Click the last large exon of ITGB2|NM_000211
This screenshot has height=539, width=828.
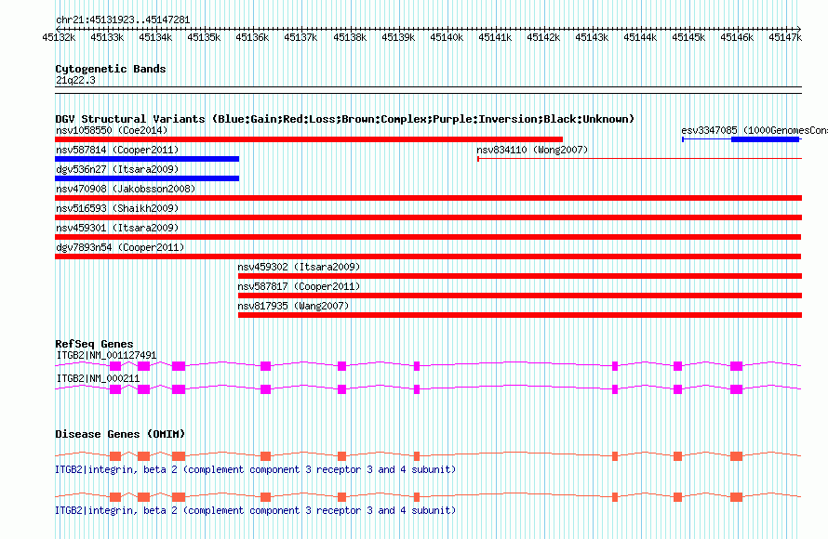coord(737,389)
